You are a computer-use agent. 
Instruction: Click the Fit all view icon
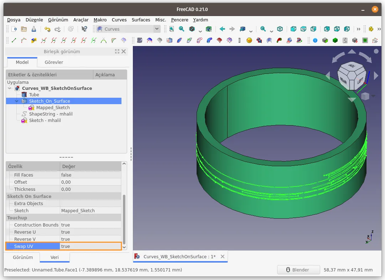point(172,29)
